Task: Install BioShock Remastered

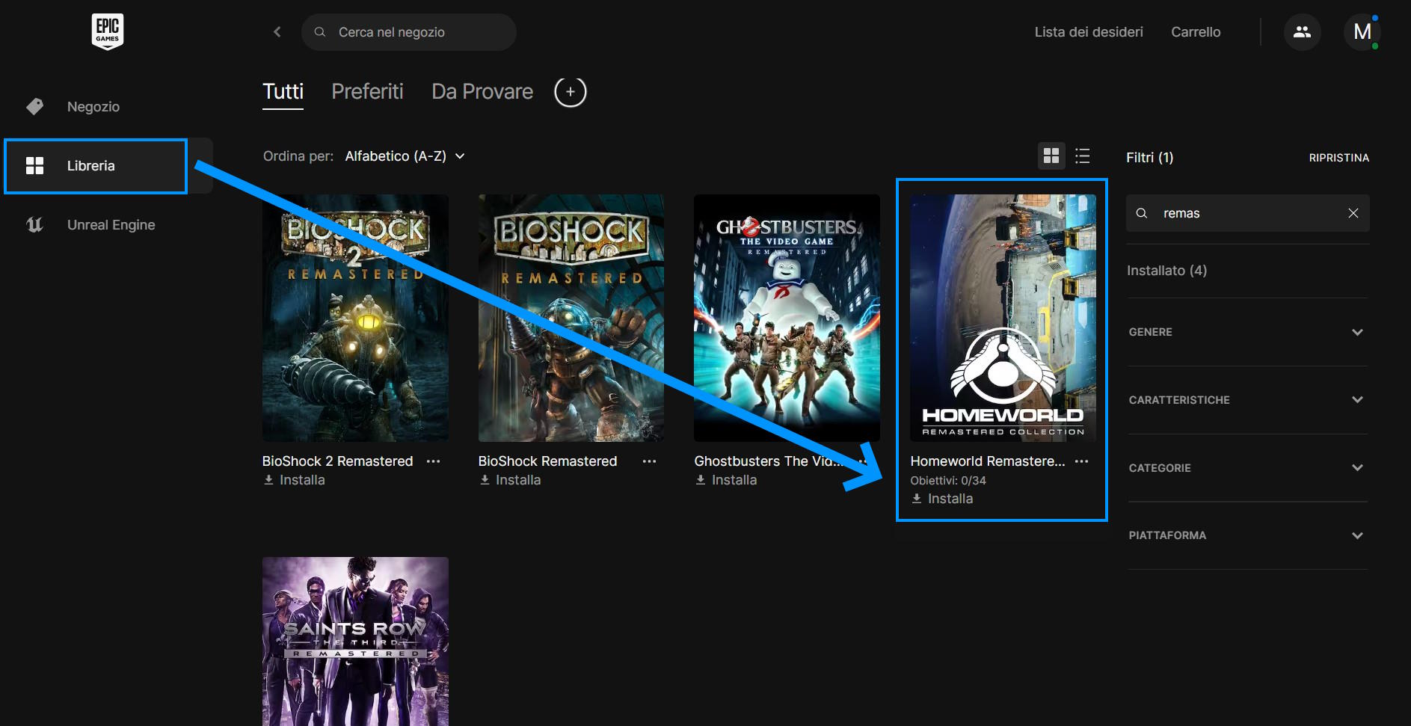Action: click(510, 480)
